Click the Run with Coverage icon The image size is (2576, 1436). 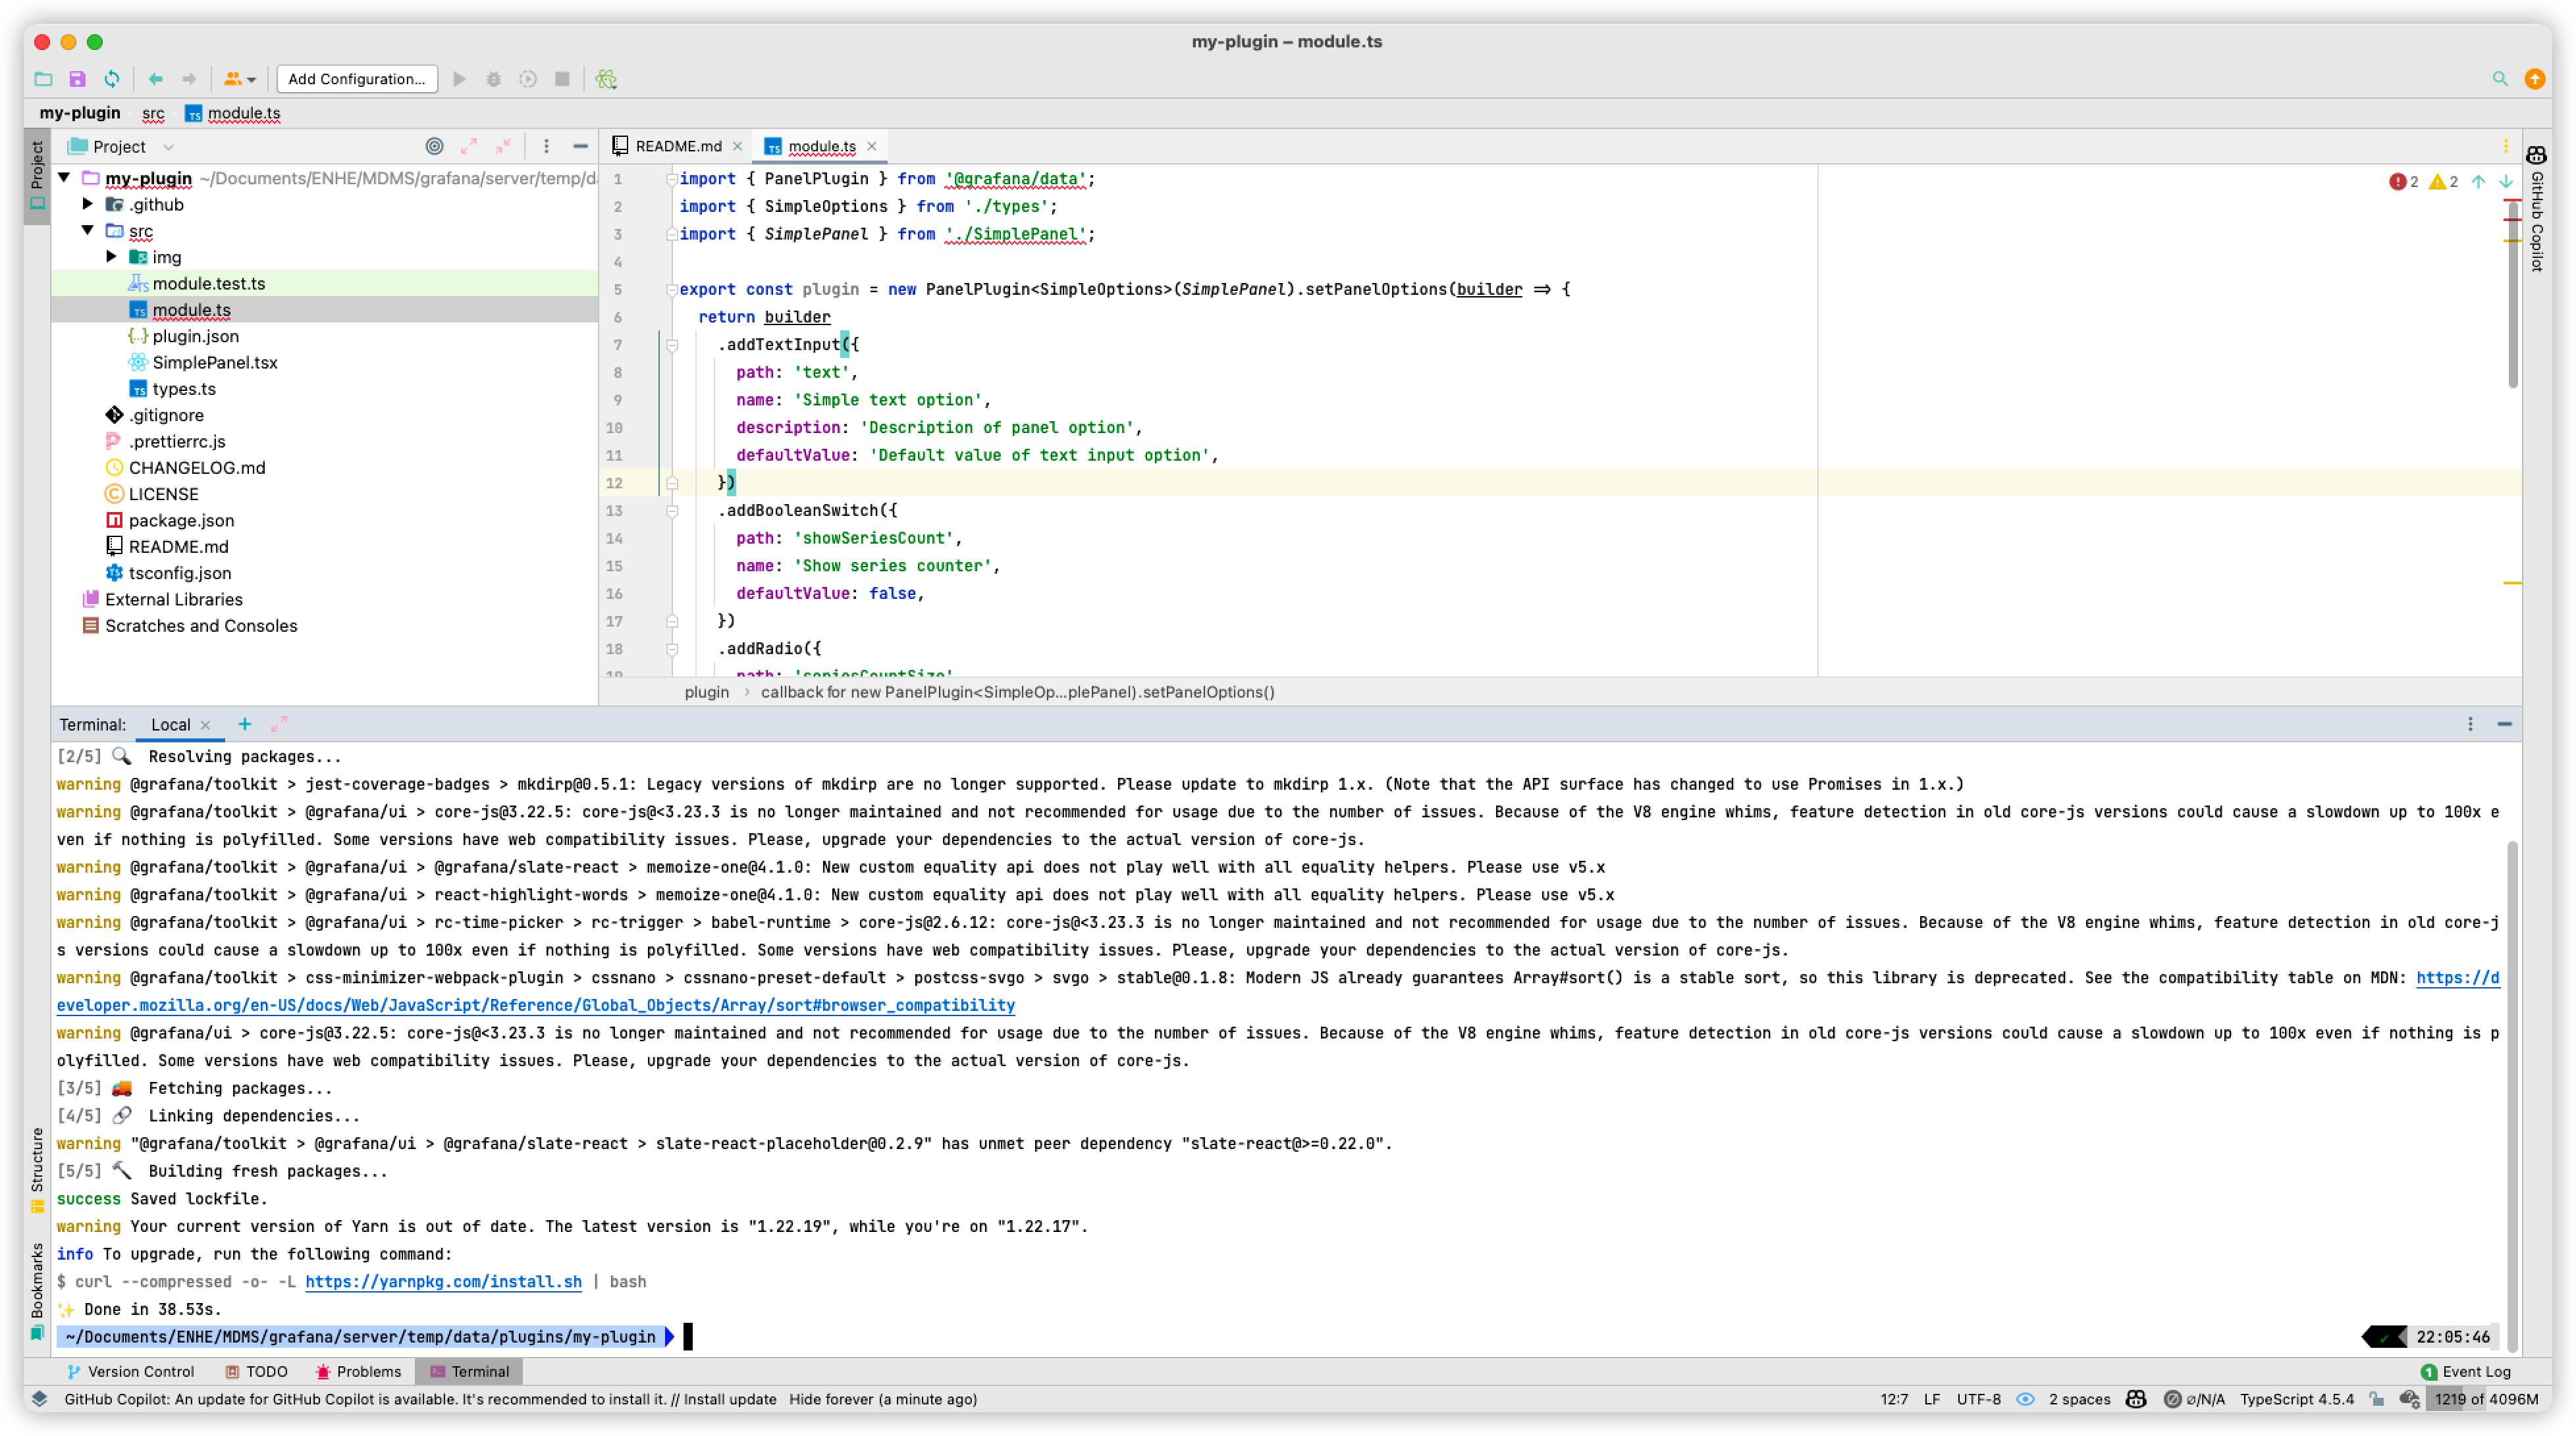point(528,79)
